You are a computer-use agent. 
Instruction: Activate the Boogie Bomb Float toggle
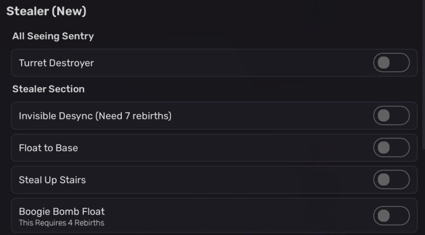[391, 216]
